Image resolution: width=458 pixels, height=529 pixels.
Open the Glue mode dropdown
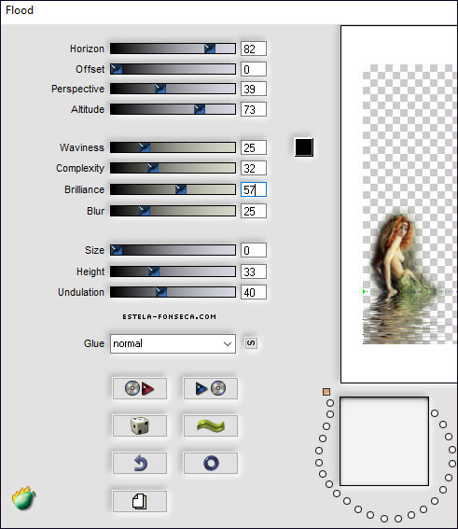tap(173, 343)
